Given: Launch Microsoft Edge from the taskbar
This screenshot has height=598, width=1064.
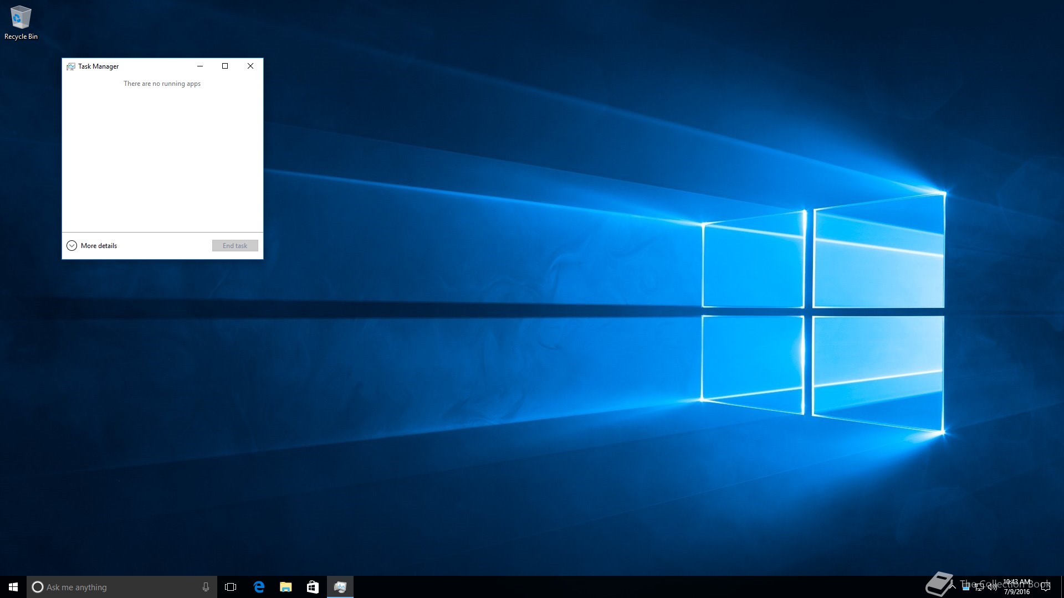Looking at the screenshot, I should click(259, 587).
